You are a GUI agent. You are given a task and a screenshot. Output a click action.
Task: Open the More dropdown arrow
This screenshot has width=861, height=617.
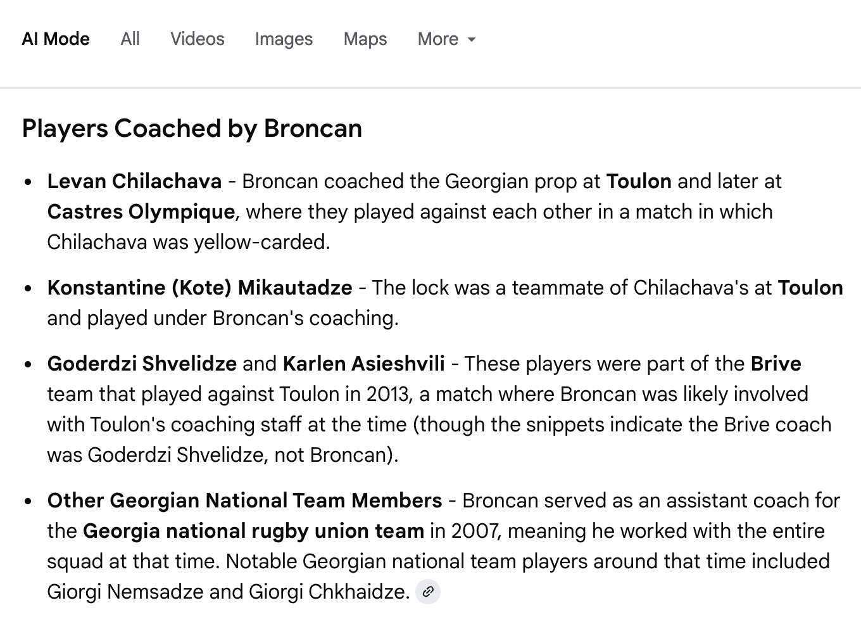click(471, 39)
